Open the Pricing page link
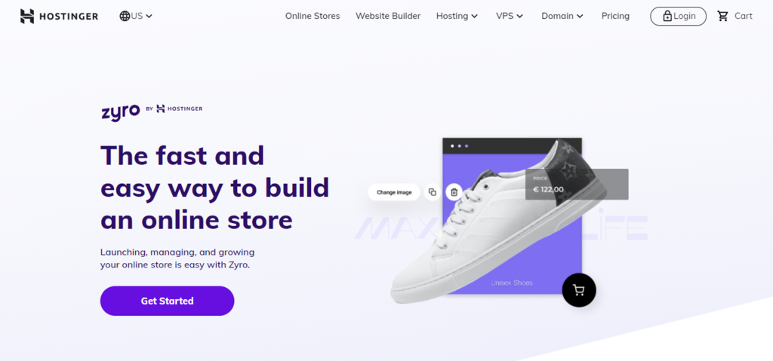 (x=615, y=16)
